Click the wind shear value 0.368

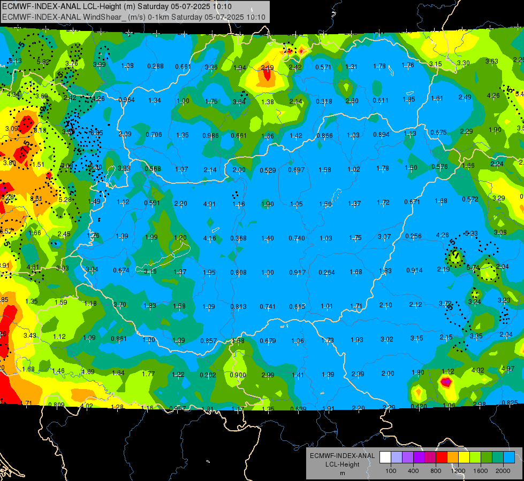[238, 238]
